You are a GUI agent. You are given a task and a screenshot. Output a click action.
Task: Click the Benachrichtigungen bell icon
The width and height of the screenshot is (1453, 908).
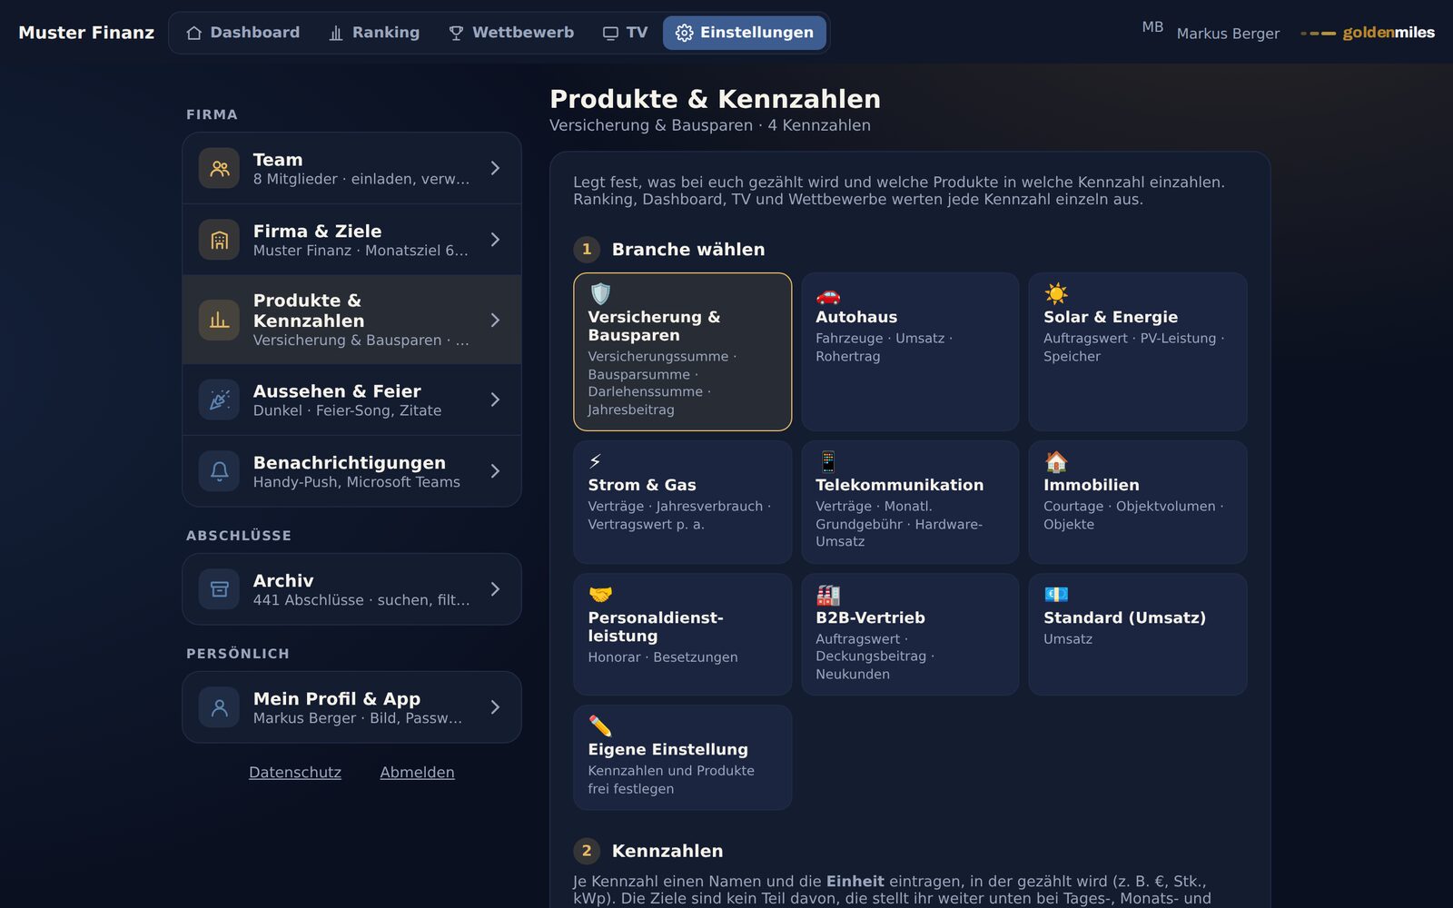tap(219, 471)
